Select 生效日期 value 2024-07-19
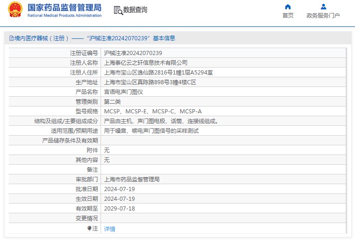The width and height of the screenshot is (355, 242). [x=119, y=199]
